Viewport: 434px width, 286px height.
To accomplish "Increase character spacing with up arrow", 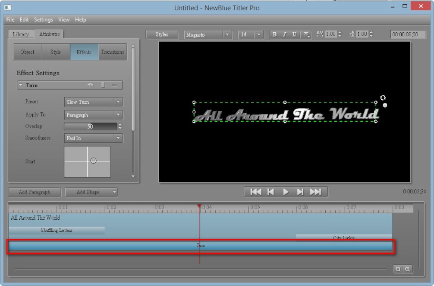I will click(340, 32).
